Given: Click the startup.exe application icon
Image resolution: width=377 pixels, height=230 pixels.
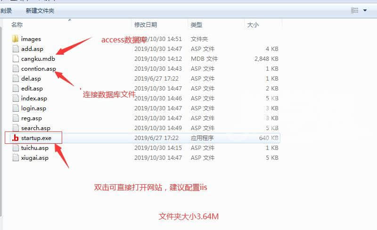Looking at the screenshot, I should click(15, 138).
